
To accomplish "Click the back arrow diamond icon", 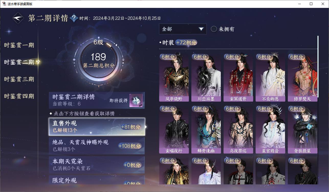I will coord(18,18).
